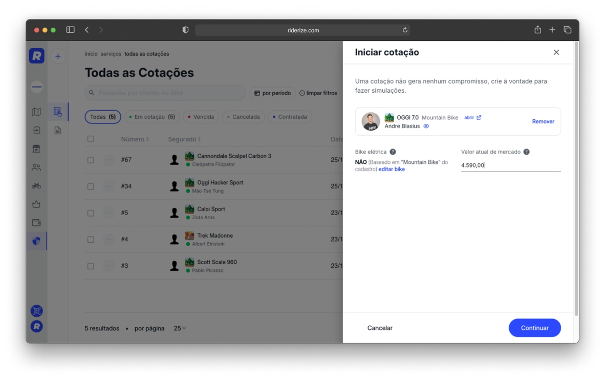Expand the per-page 25 dropdown

pos(180,328)
